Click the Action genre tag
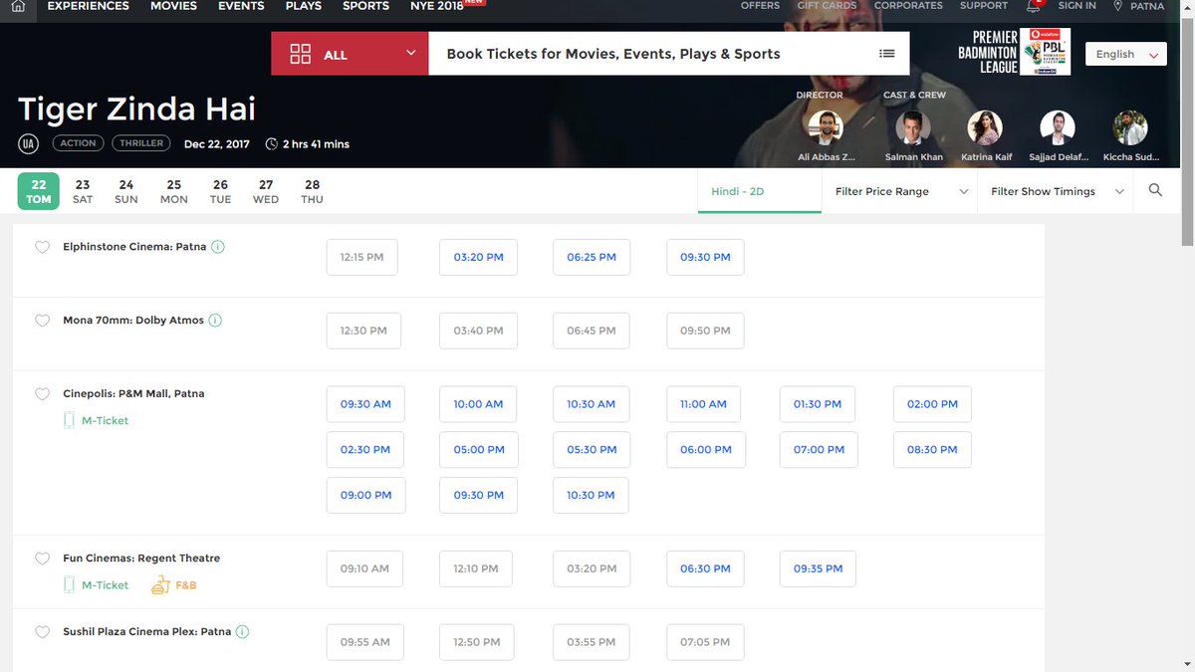Screen dimensions: 1195x672 pos(78,143)
